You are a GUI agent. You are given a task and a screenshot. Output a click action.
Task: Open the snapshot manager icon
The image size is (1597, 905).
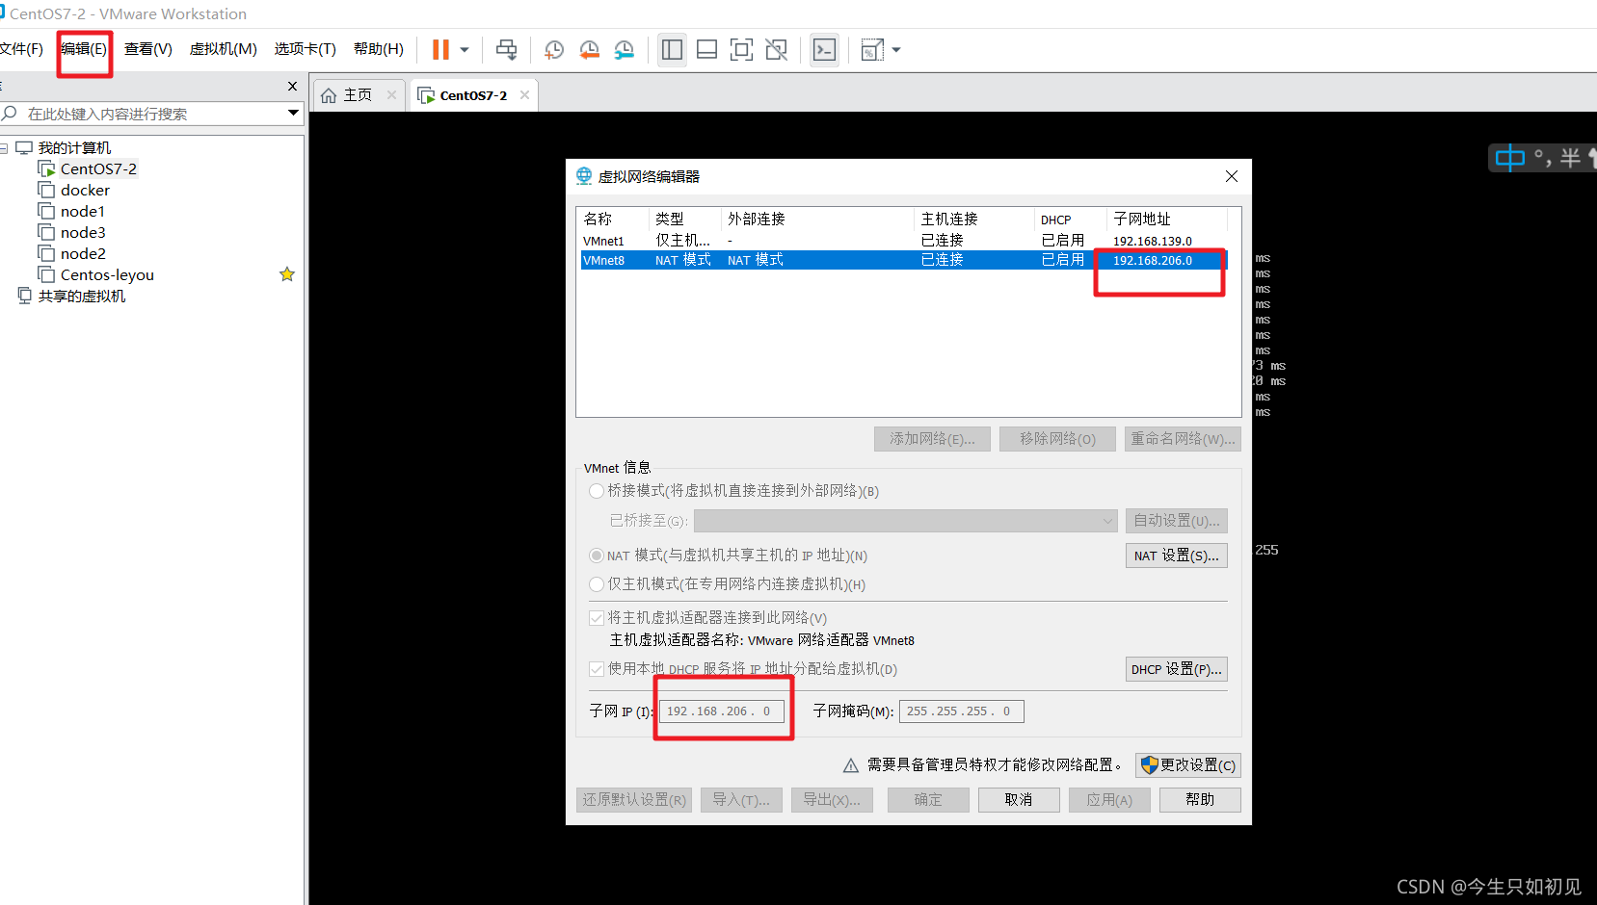(625, 50)
